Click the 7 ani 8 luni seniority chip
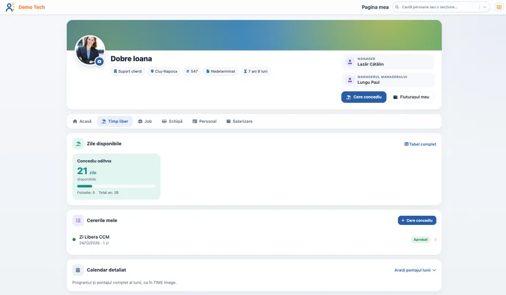 coord(255,71)
